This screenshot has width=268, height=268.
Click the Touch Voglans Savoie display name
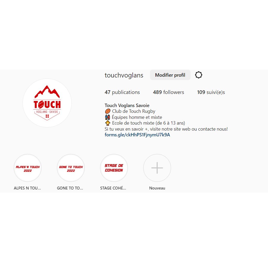click(127, 105)
